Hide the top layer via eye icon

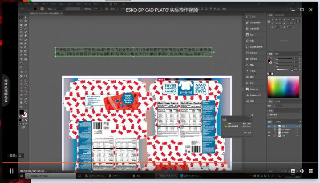tap(269, 126)
